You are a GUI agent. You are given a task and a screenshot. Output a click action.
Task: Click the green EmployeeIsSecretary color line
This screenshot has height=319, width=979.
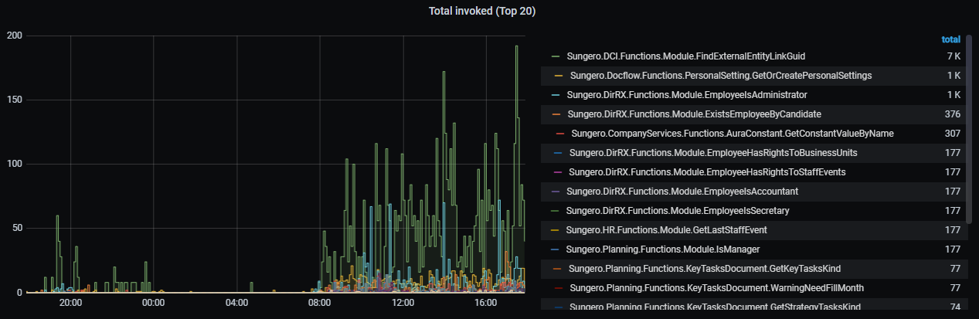coord(555,211)
